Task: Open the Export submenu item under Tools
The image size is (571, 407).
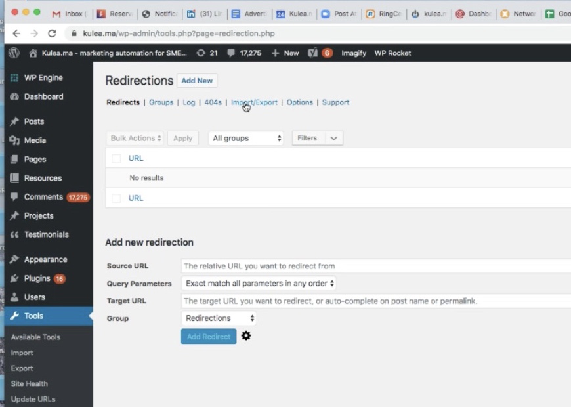Action: (22, 368)
